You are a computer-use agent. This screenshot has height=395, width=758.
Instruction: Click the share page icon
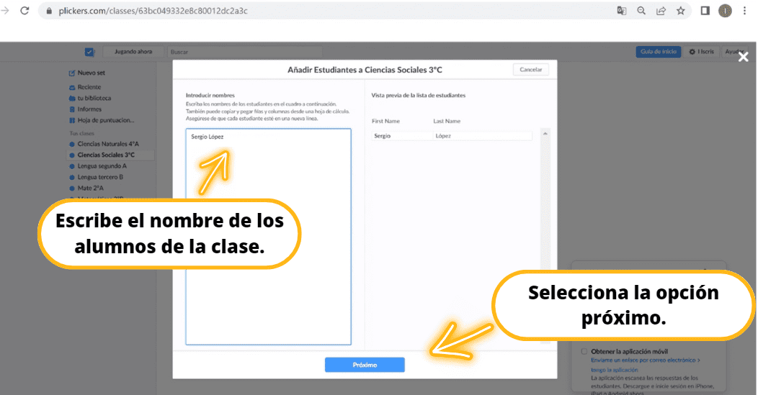pos(661,11)
